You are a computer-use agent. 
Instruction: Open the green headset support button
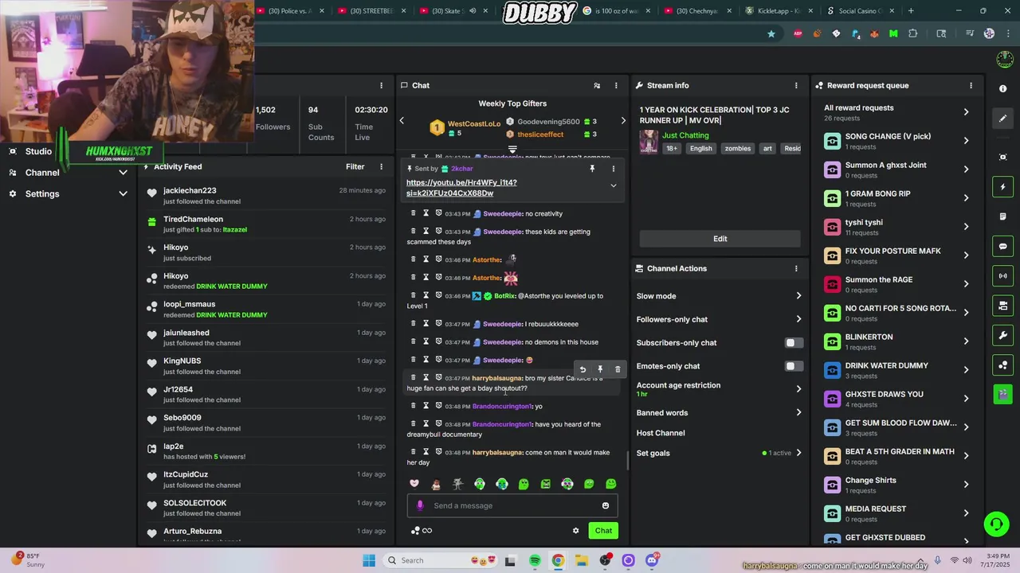coord(996,524)
